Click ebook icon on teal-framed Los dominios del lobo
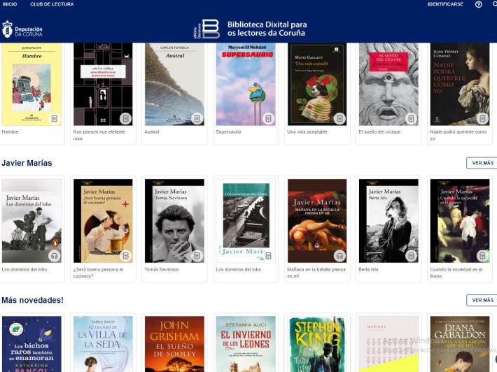This screenshot has height=372, width=497. [269, 256]
